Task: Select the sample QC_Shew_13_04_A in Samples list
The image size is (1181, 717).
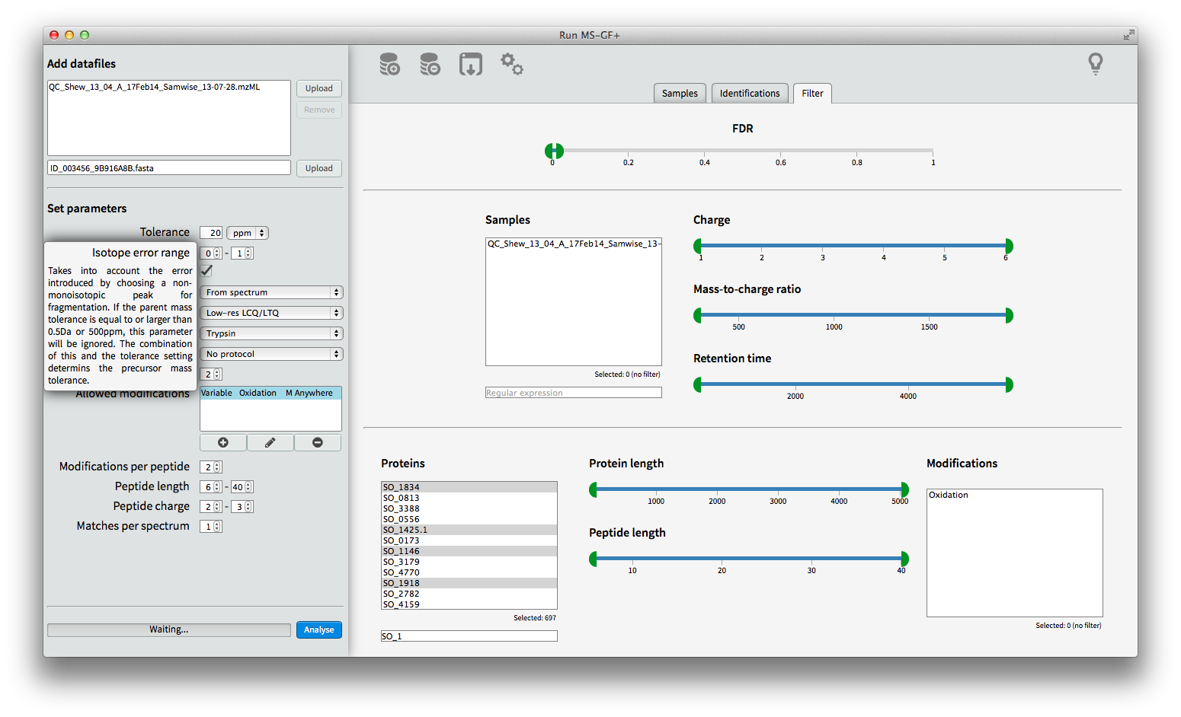Action: [574, 244]
